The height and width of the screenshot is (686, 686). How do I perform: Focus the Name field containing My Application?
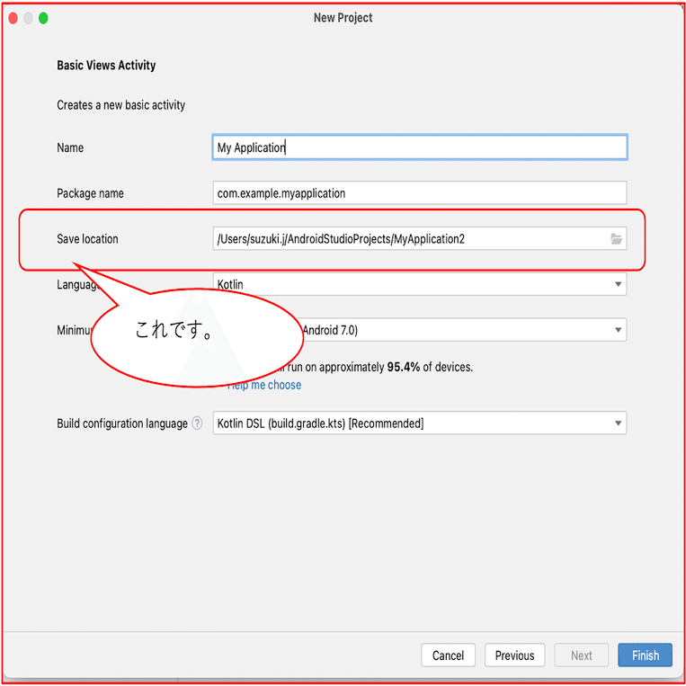(420, 147)
